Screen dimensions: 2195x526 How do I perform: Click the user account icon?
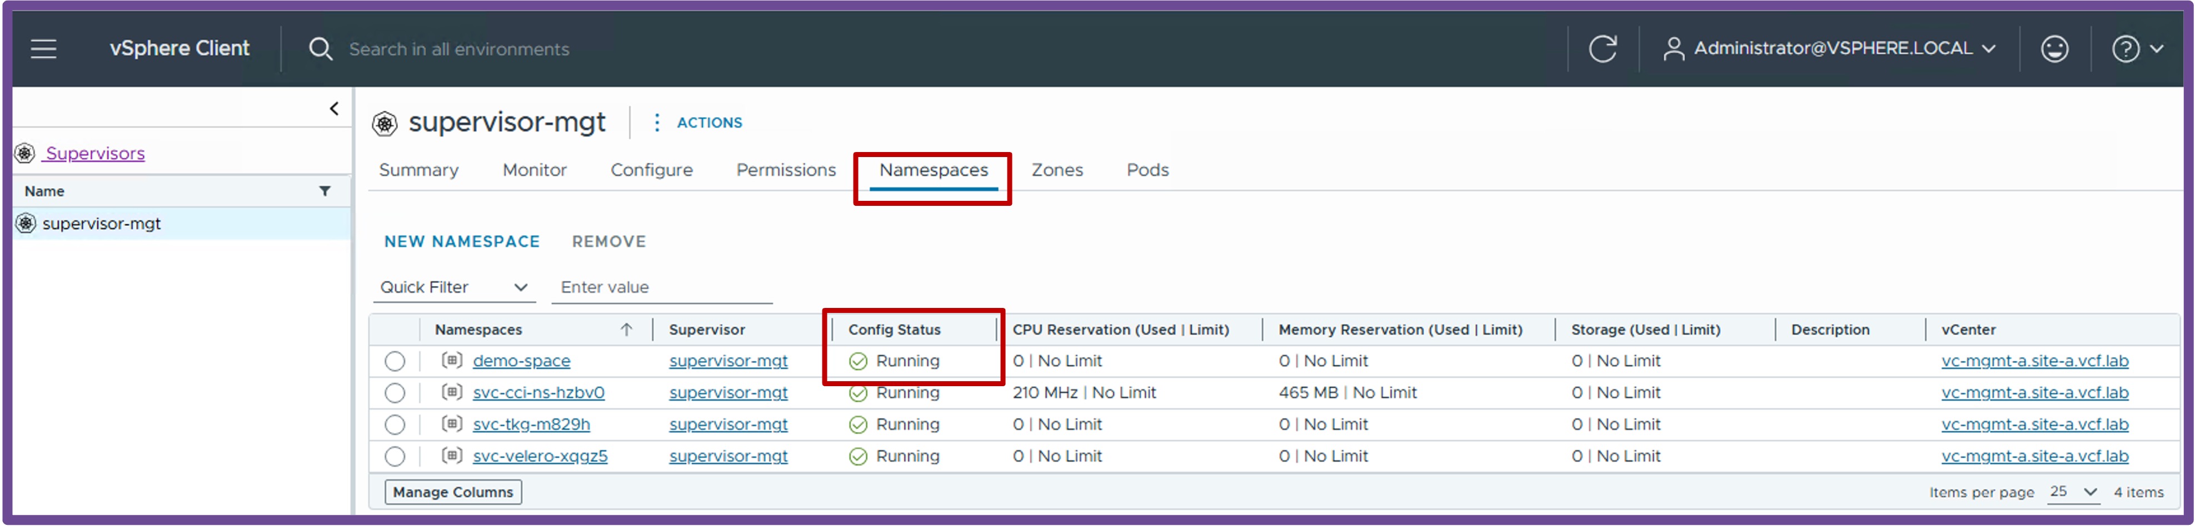click(x=1674, y=48)
